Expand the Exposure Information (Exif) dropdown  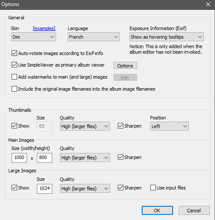click(167, 37)
